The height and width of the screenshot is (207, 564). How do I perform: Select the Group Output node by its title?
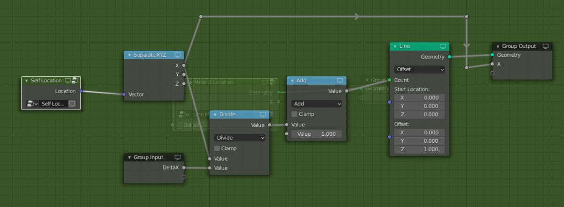coord(519,46)
